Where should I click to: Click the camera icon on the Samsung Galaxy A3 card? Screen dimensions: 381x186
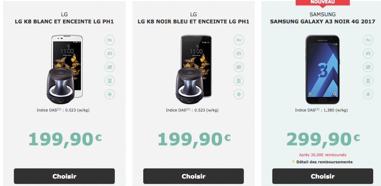point(368,53)
